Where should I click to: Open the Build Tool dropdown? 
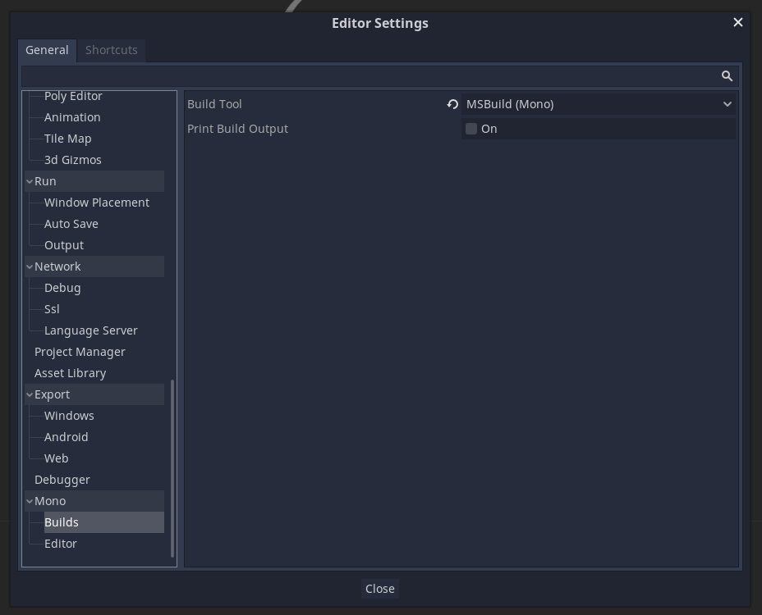point(597,103)
